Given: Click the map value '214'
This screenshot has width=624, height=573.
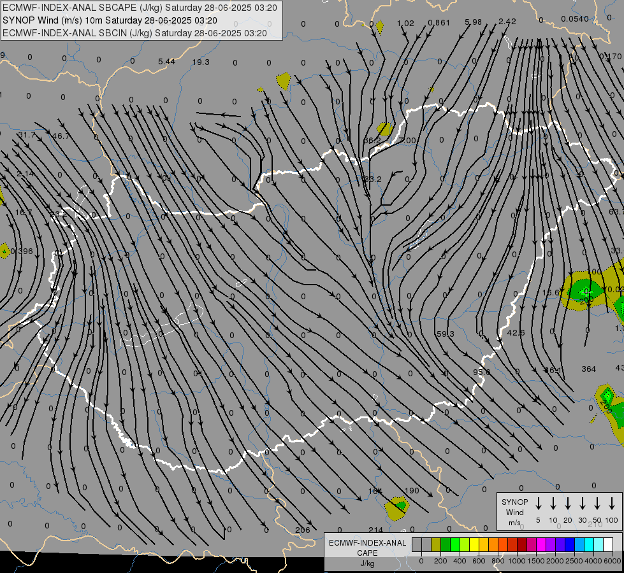Looking at the screenshot, I should click(x=375, y=530).
